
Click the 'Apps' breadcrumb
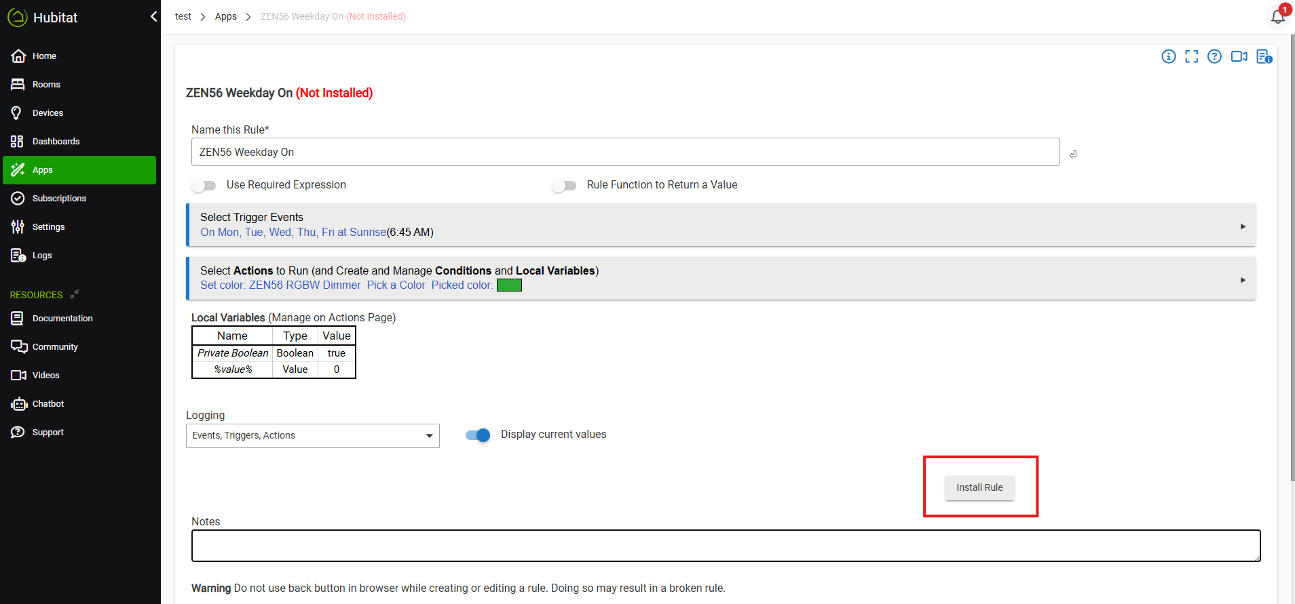(226, 16)
